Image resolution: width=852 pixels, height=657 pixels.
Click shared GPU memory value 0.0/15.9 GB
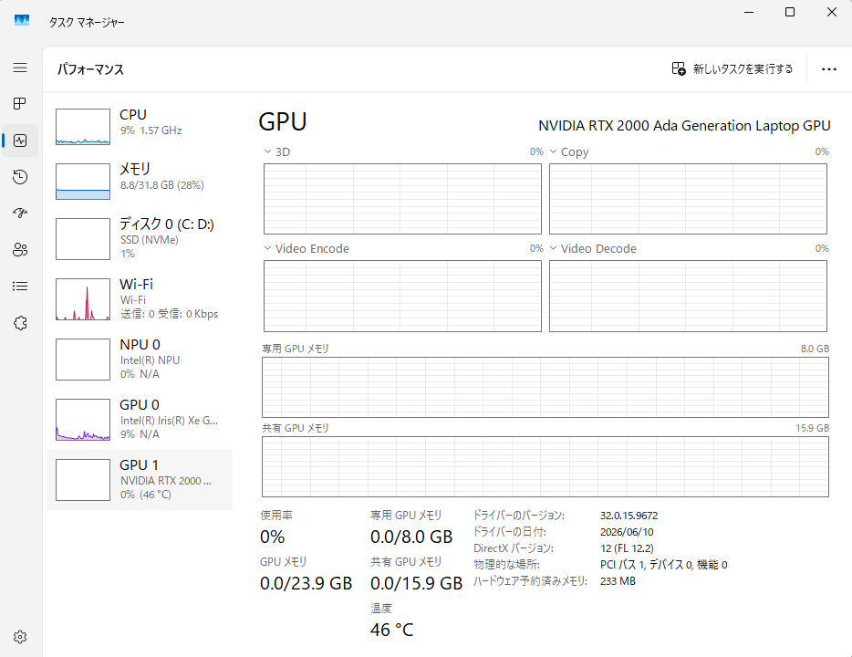[416, 583]
